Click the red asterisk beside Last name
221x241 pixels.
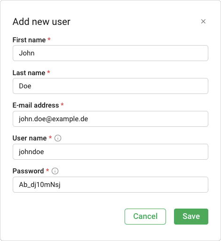[48, 72]
